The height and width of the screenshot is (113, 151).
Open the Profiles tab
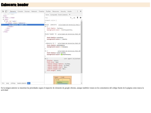click(48, 11)
